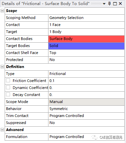The width and height of the screenshot is (126, 143).
Task: Select the Contact 1 Face scoping field
Action: point(86,25)
